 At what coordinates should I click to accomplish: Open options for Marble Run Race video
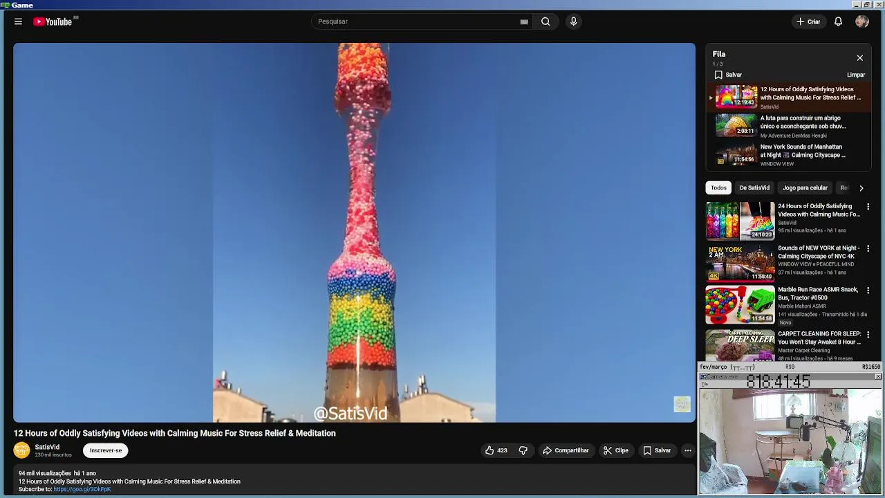[x=868, y=290]
